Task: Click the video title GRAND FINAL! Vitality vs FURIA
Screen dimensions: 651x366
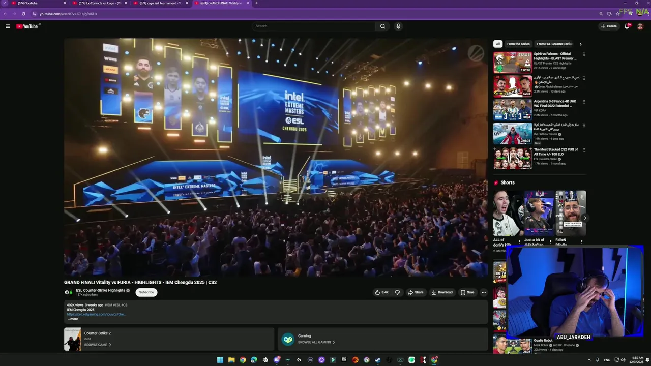Action: (140, 283)
